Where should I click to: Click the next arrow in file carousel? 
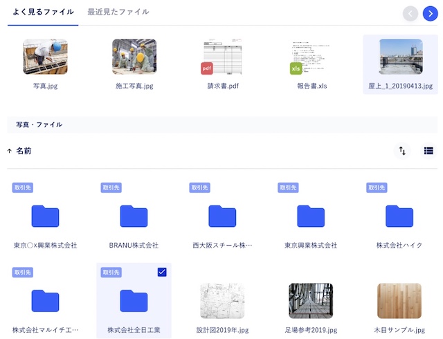[430, 13]
